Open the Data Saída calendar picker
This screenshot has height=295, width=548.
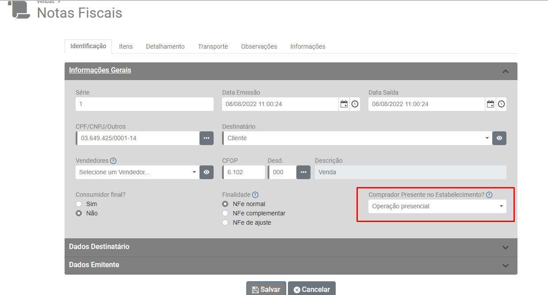pos(490,104)
